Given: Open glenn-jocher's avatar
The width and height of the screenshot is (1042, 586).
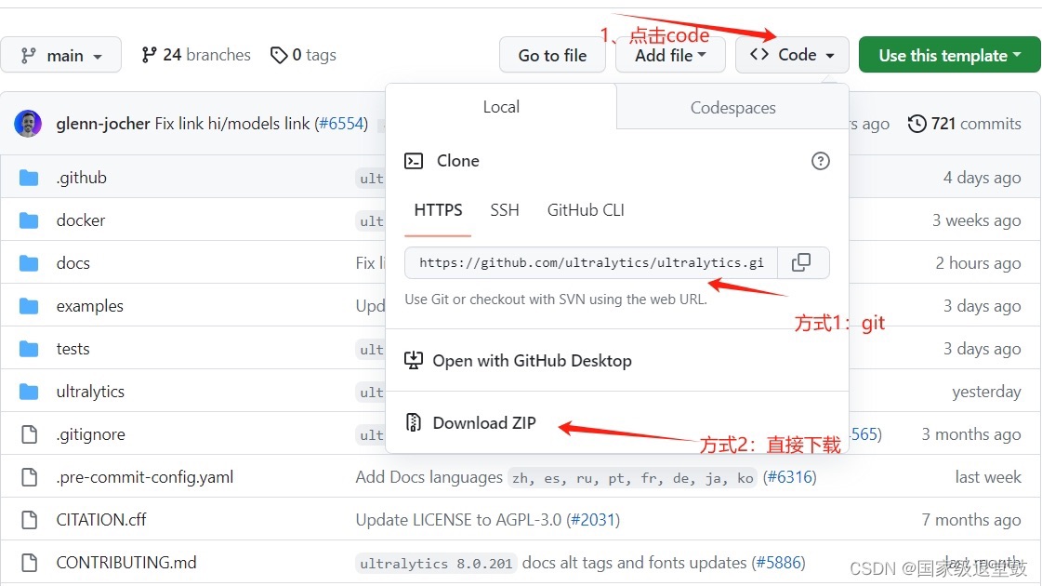Looking at the screenshot, I should pos(28,124).
